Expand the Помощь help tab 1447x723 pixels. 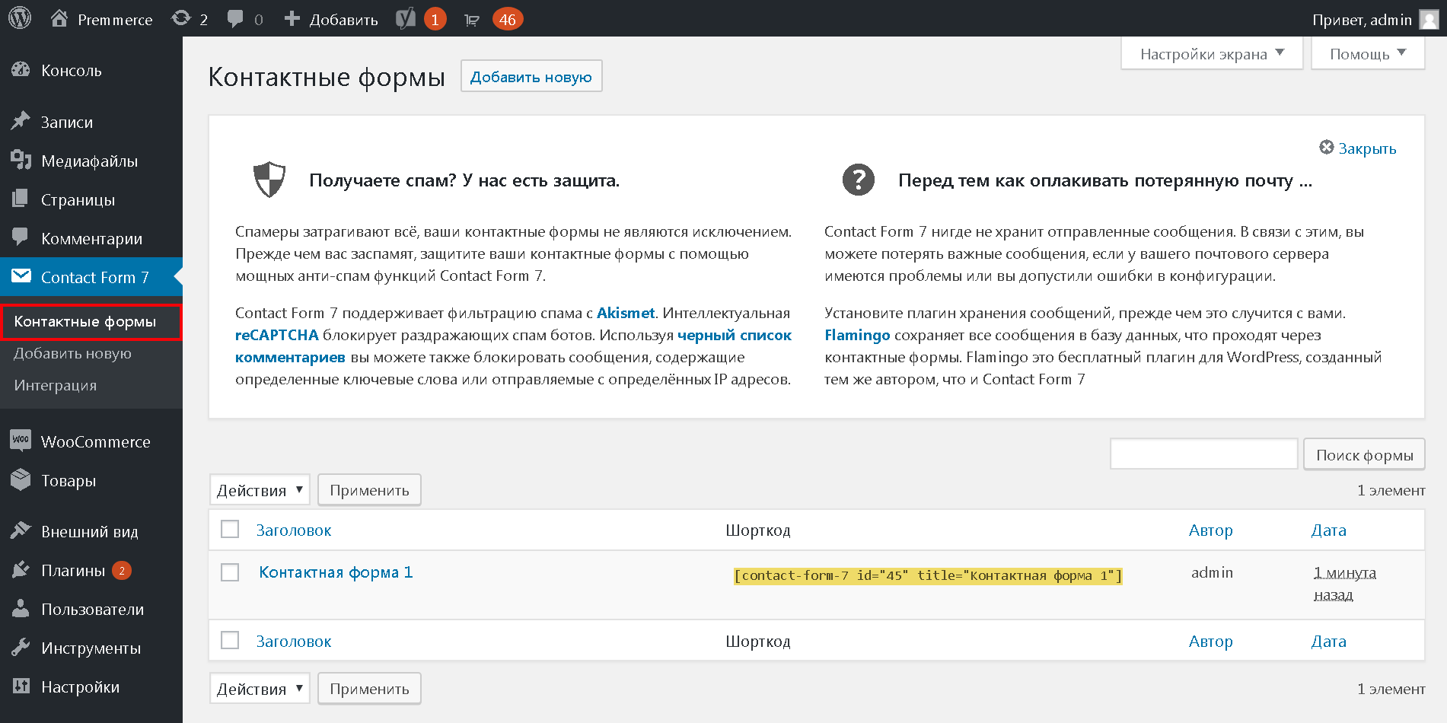pyautogui.click(x=1368, y=53)
